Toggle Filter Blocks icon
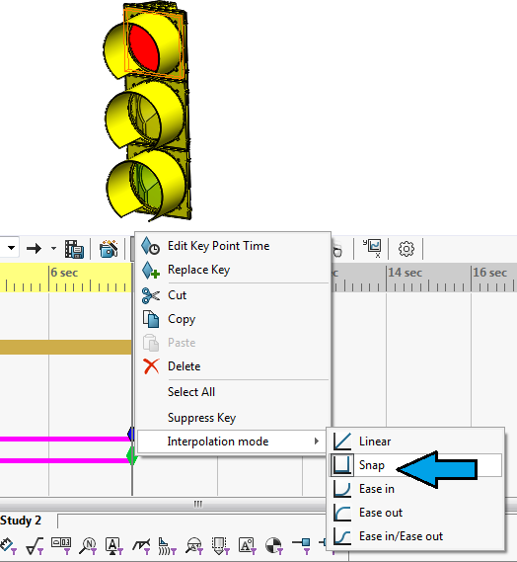The image size is (517, 562). [247, 546]
